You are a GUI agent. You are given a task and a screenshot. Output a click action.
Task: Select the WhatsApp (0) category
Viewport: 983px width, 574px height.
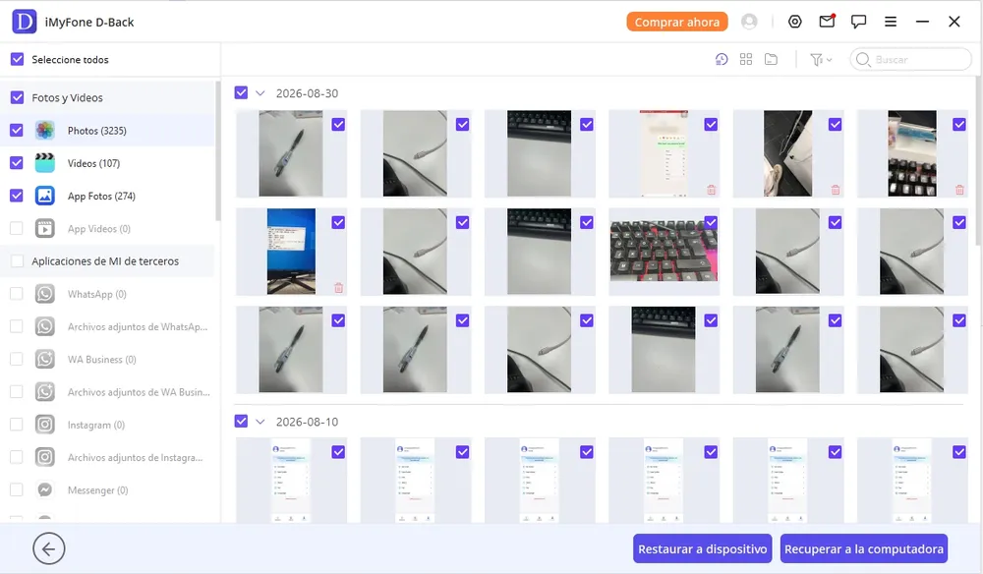(x=107, y=294)
